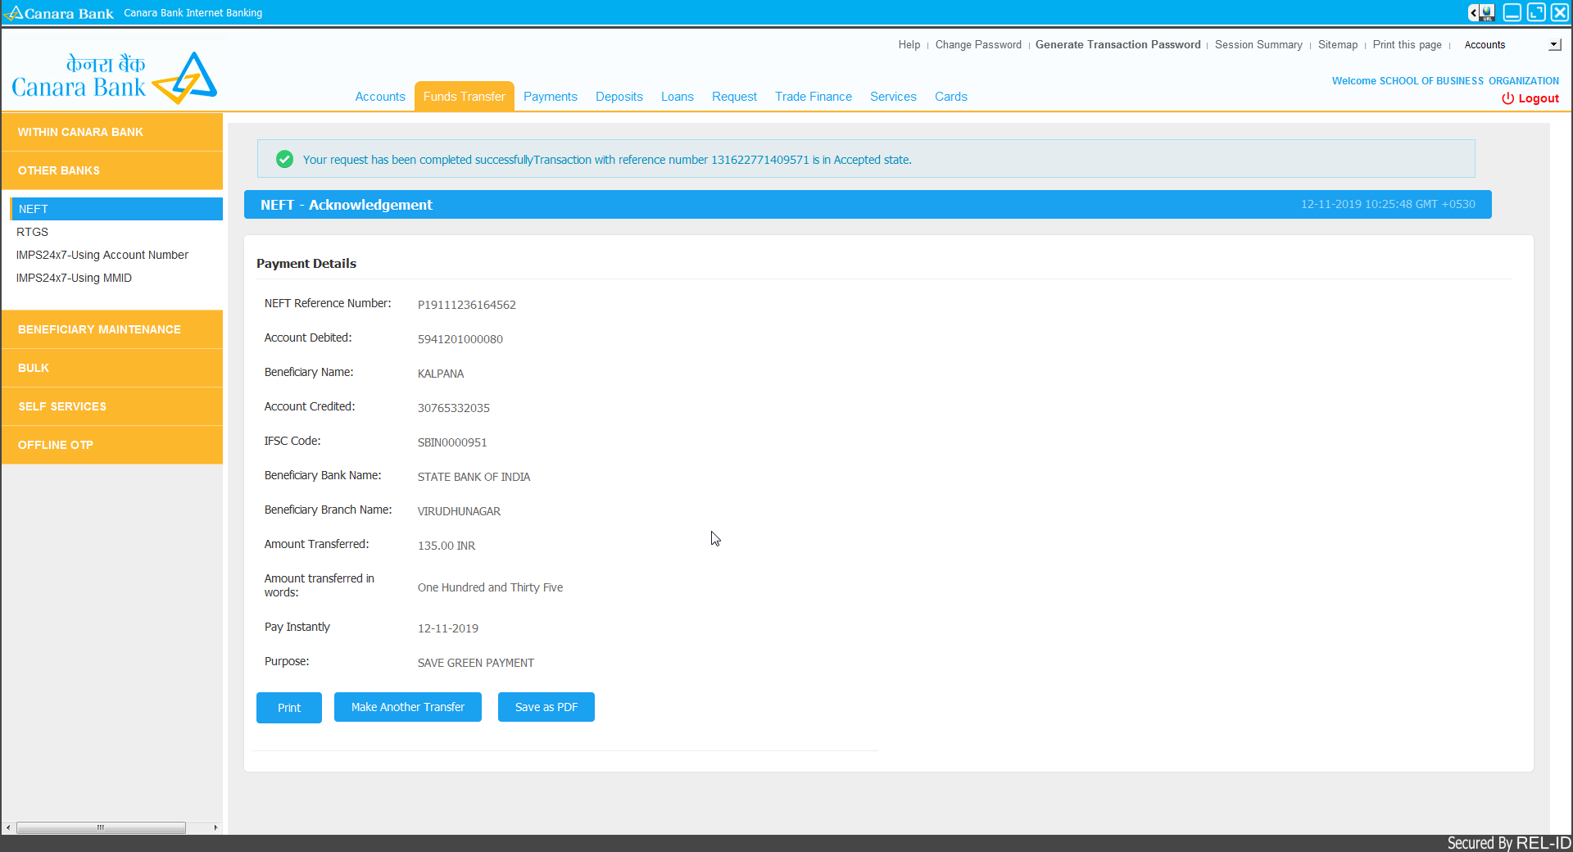The image size is (1573, 852).
Task: Open Change Password link
Action: coord(978,45)
